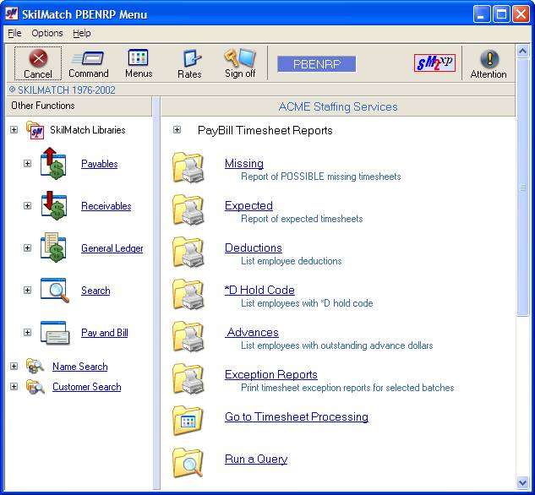This screenshot has height=495, width=535.
Task: Click the Customer Search folder icon
Action: point(35,387)
